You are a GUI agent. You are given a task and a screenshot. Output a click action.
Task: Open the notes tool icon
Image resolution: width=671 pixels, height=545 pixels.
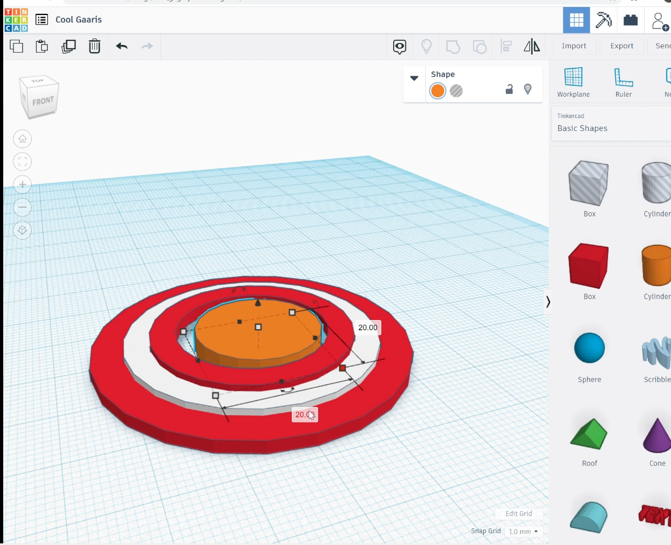[x=400, y=47]
